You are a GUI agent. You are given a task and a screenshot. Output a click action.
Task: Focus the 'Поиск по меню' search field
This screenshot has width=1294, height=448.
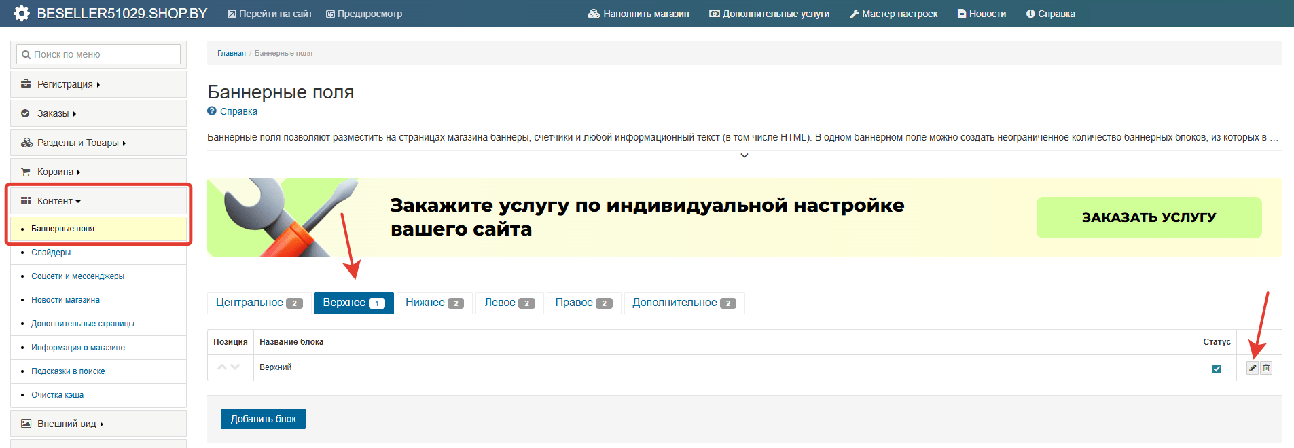pos(98,54)
